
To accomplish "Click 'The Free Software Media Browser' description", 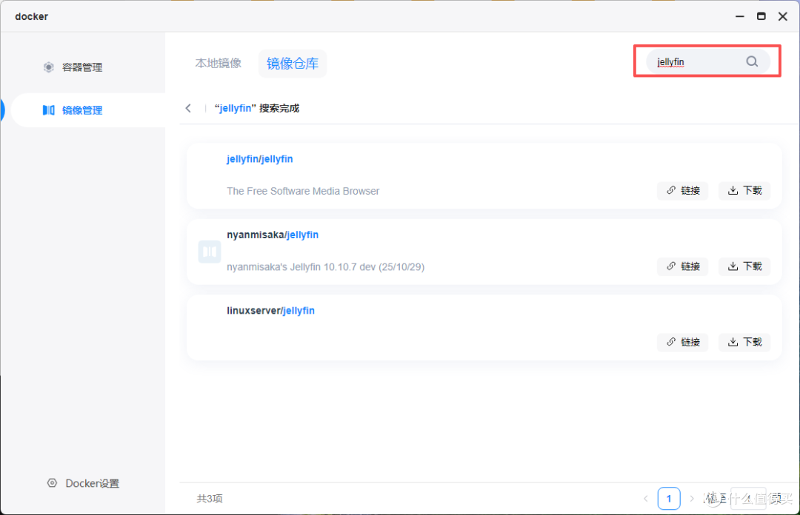I will click(303, 191).
